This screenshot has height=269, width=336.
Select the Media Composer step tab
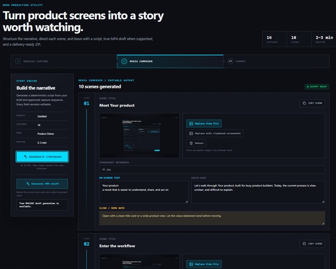point(170,61)
